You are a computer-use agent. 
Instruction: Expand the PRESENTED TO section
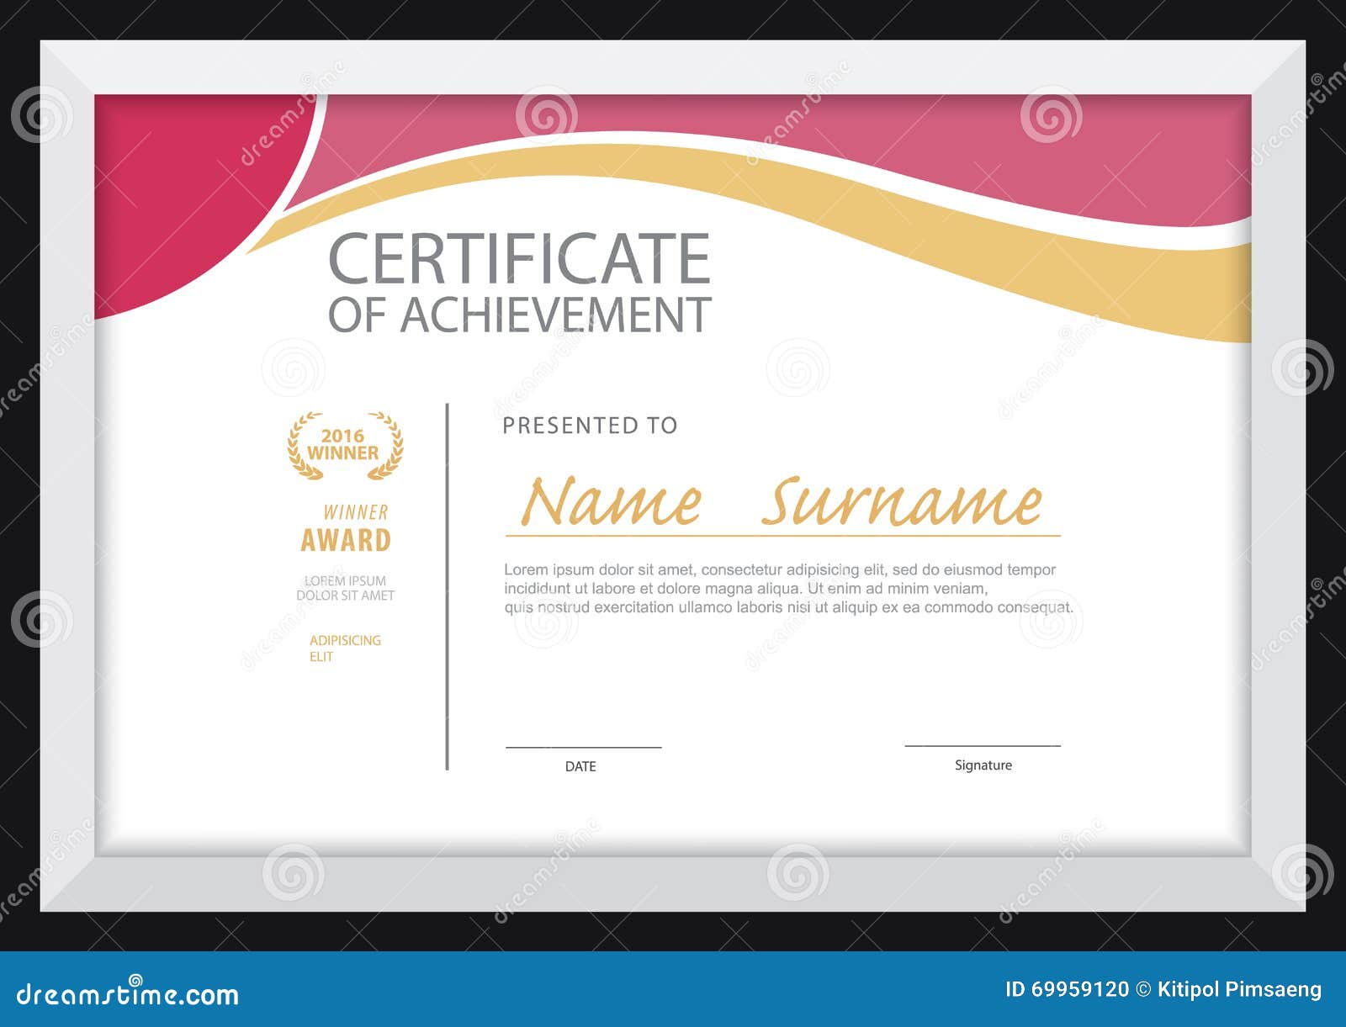589,426
